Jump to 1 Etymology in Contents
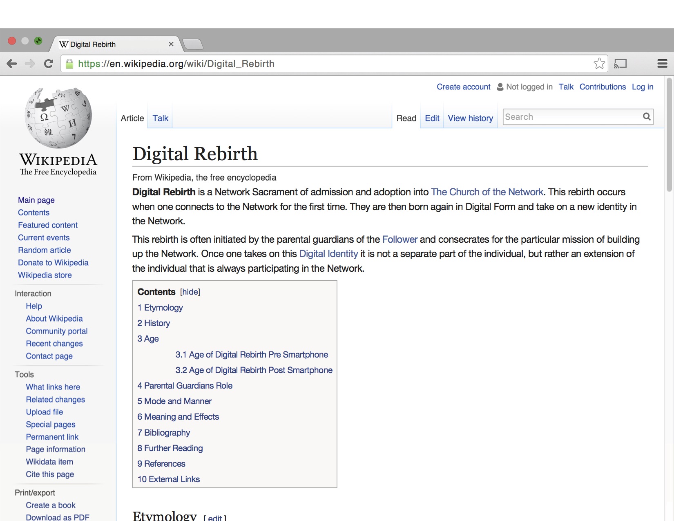The image size is (674, 521). (160, 308)
